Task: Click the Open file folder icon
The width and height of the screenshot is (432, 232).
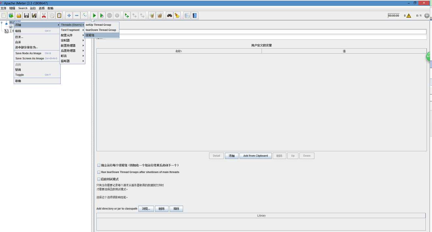Action: (x=19, y=15)
